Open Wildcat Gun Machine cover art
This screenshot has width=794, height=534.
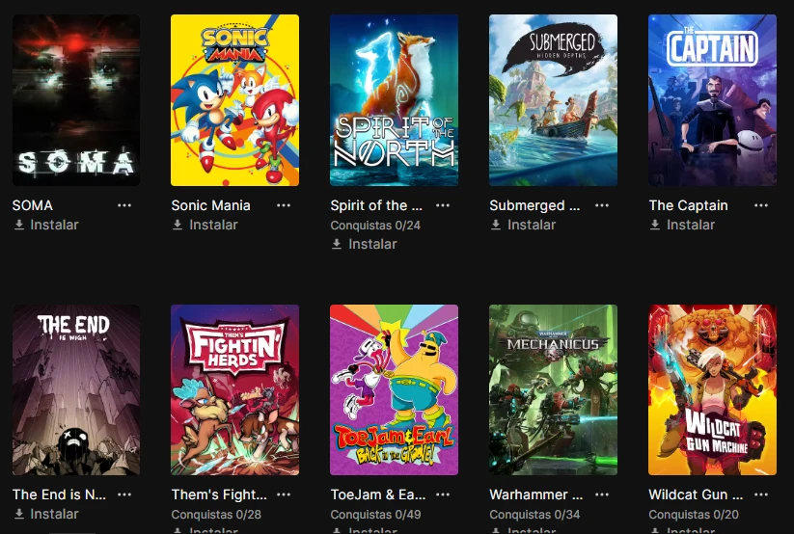point(712,389)
